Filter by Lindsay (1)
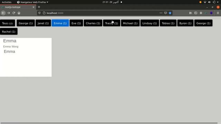221x124 pixels. coord(150,23)
